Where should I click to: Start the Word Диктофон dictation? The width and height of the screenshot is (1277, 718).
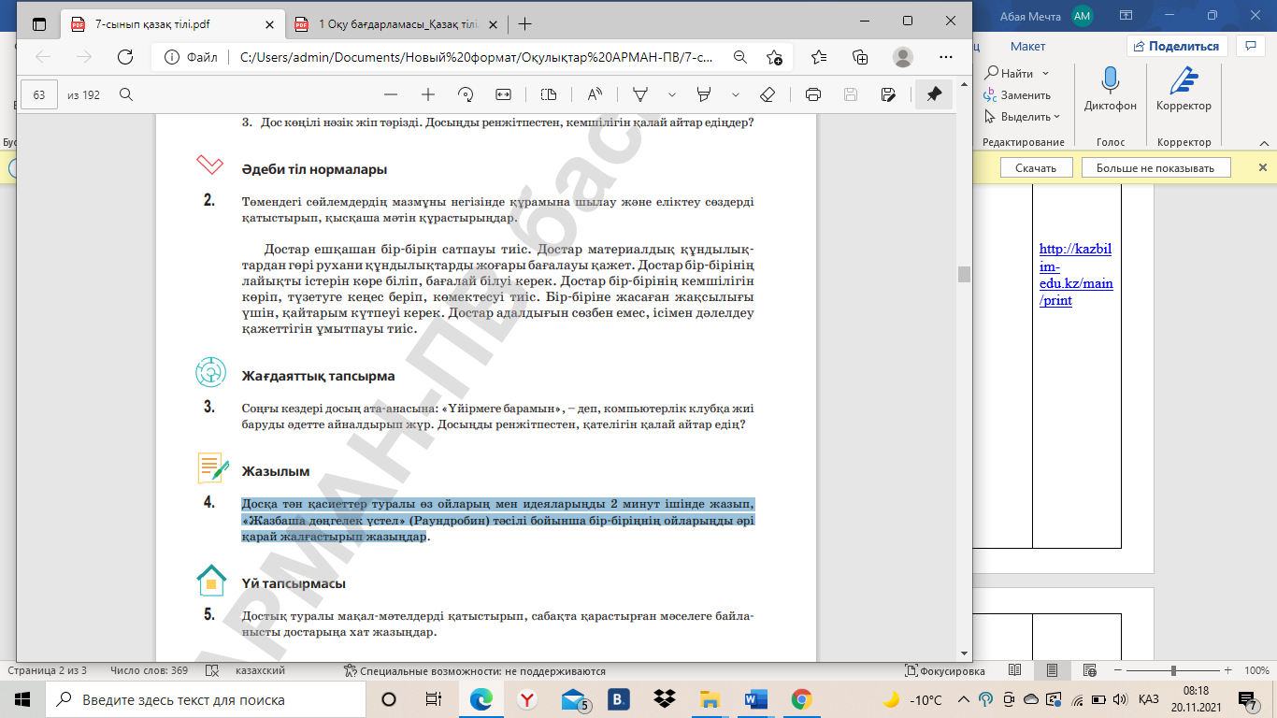[1111, 90]
